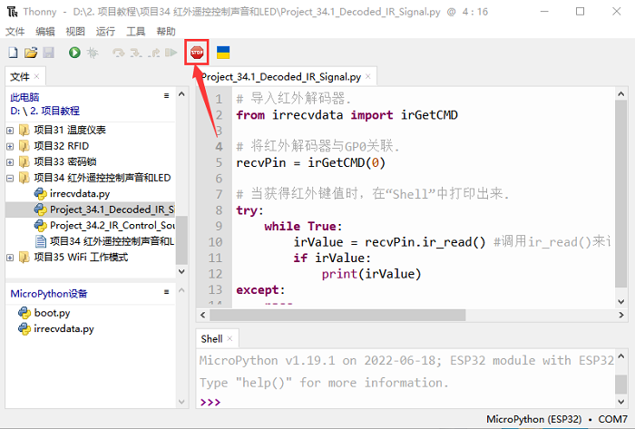Click the red Stop/Restart backend icon
Viewport: 635px width, 429px height.
click(196, 53)
